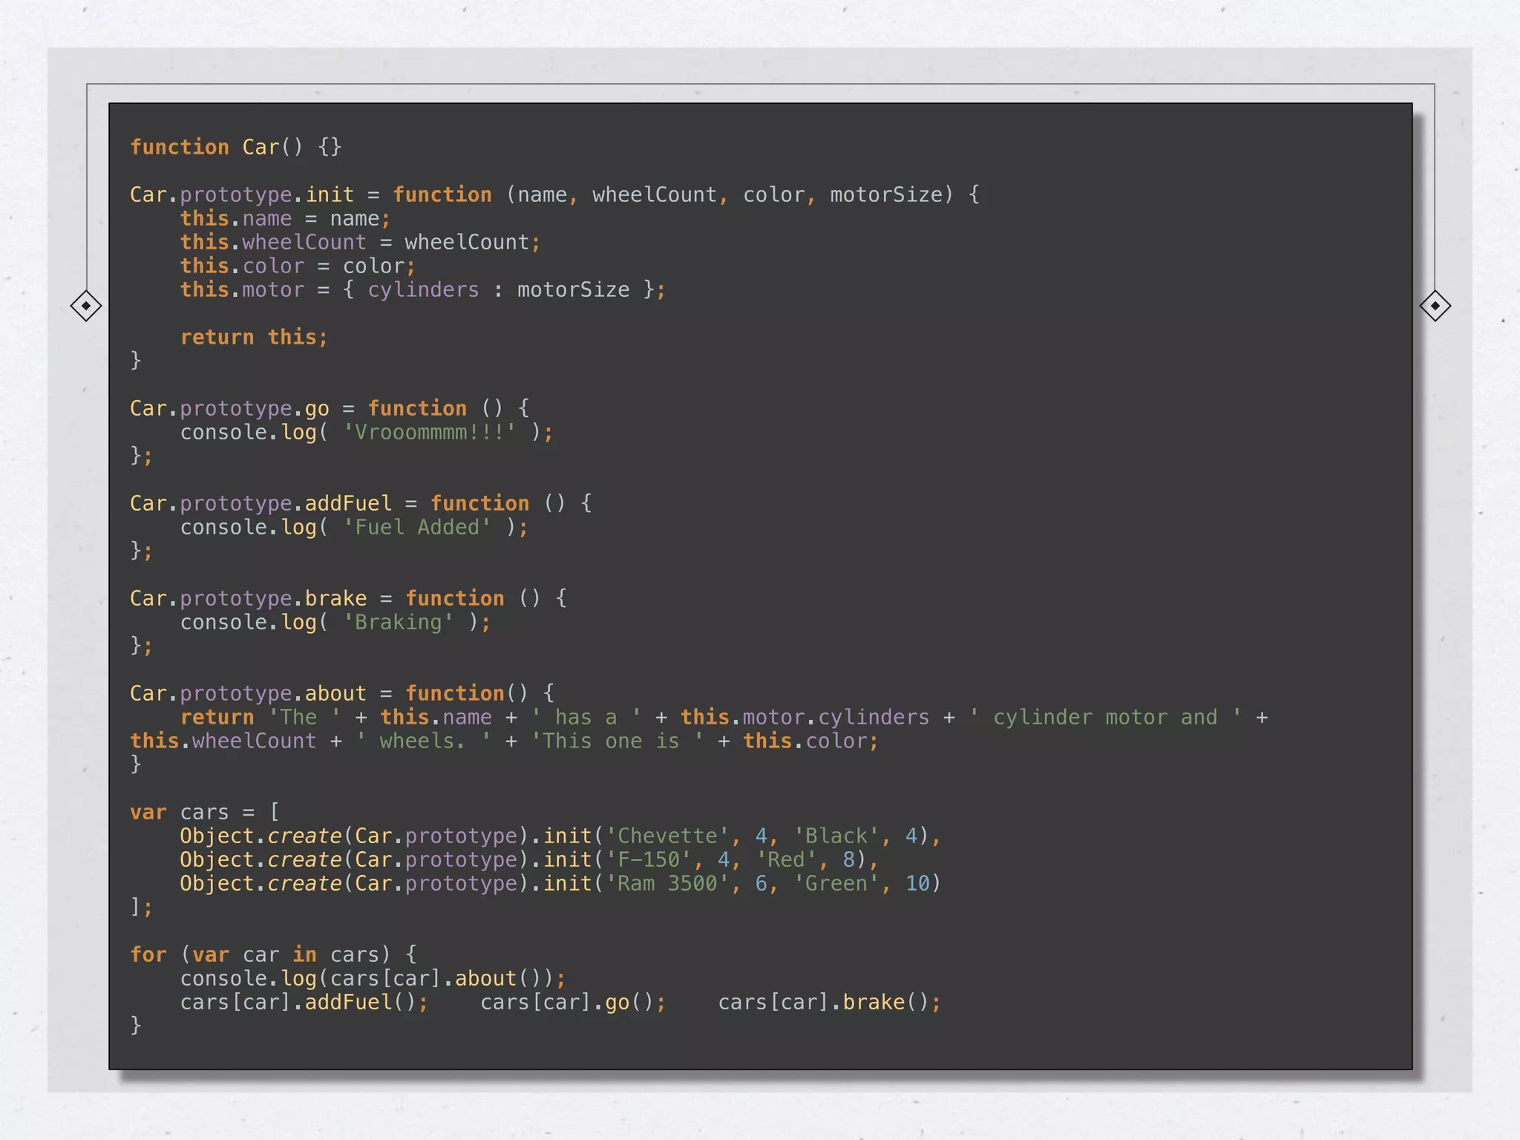Click 'cars[car].brake();' call in loop
This screenshot has height=1140, width=1520.
(x=829, y=1002)
